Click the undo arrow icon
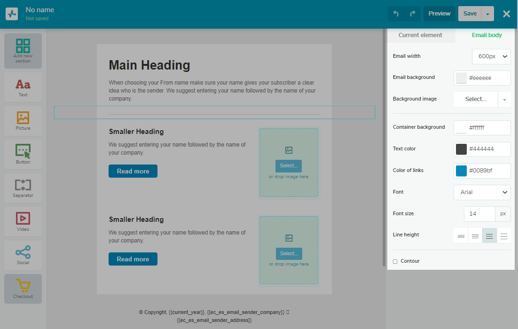The height and width of the screenshot is (329, 518). click(396, 14)
